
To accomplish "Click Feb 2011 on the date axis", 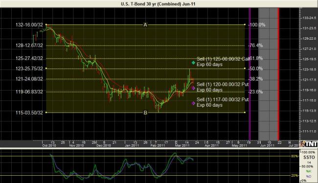I will click(158, 145).
